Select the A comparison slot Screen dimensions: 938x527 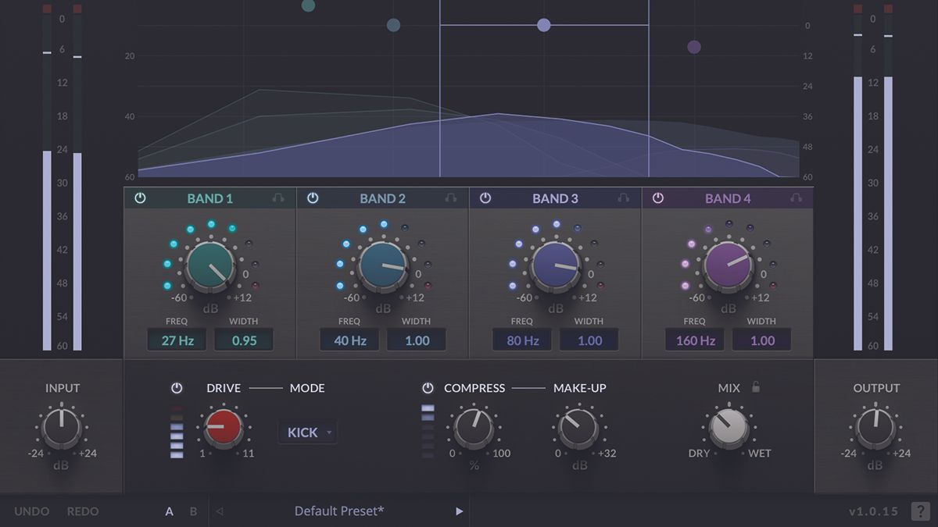pos(169,511)
